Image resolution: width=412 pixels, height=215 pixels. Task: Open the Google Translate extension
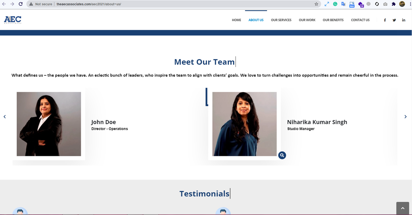343,4
